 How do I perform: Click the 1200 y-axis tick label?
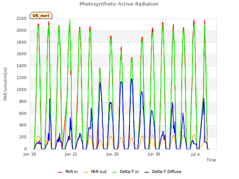click(22, 78)
